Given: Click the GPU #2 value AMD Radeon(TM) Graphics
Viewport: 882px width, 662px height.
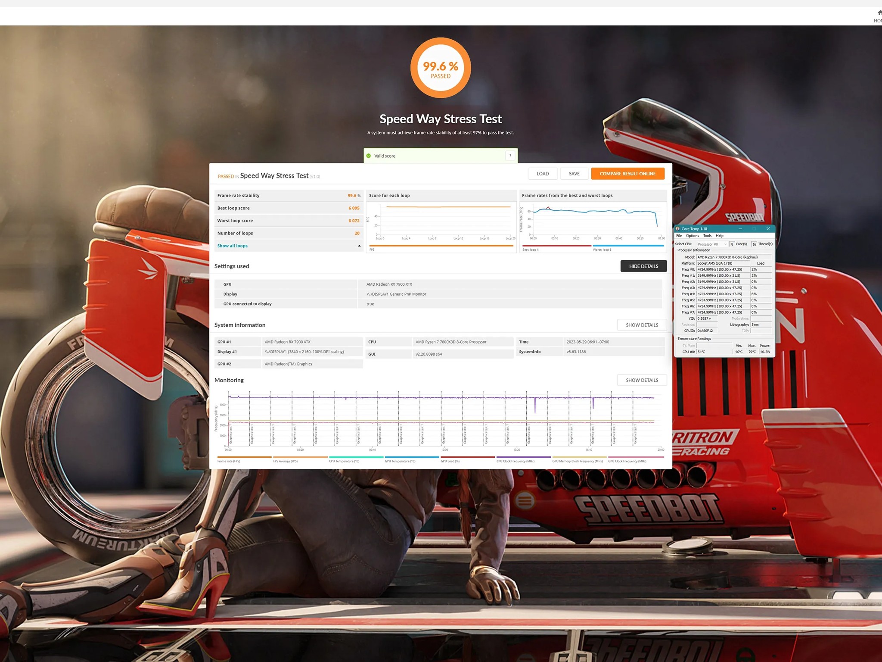Looking at the screenshot, I should 289,364.
